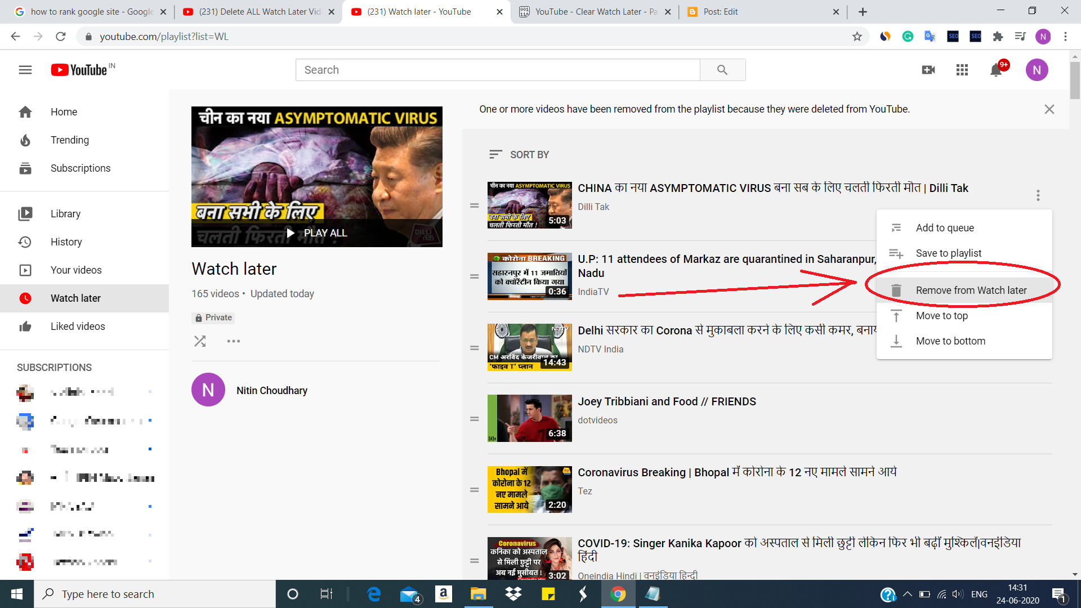Click the Private privacy badge
Screen dimensions: 1081x608
coord(213,318)
